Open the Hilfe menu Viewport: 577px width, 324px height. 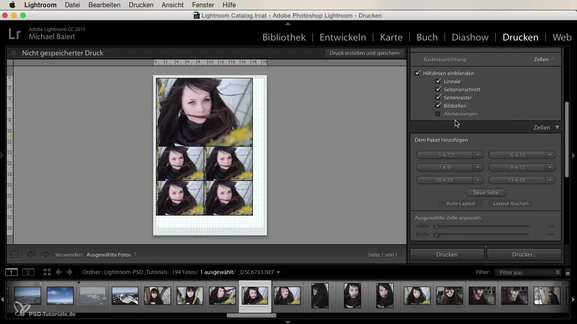pyautogui.click(x=229, y=5)
